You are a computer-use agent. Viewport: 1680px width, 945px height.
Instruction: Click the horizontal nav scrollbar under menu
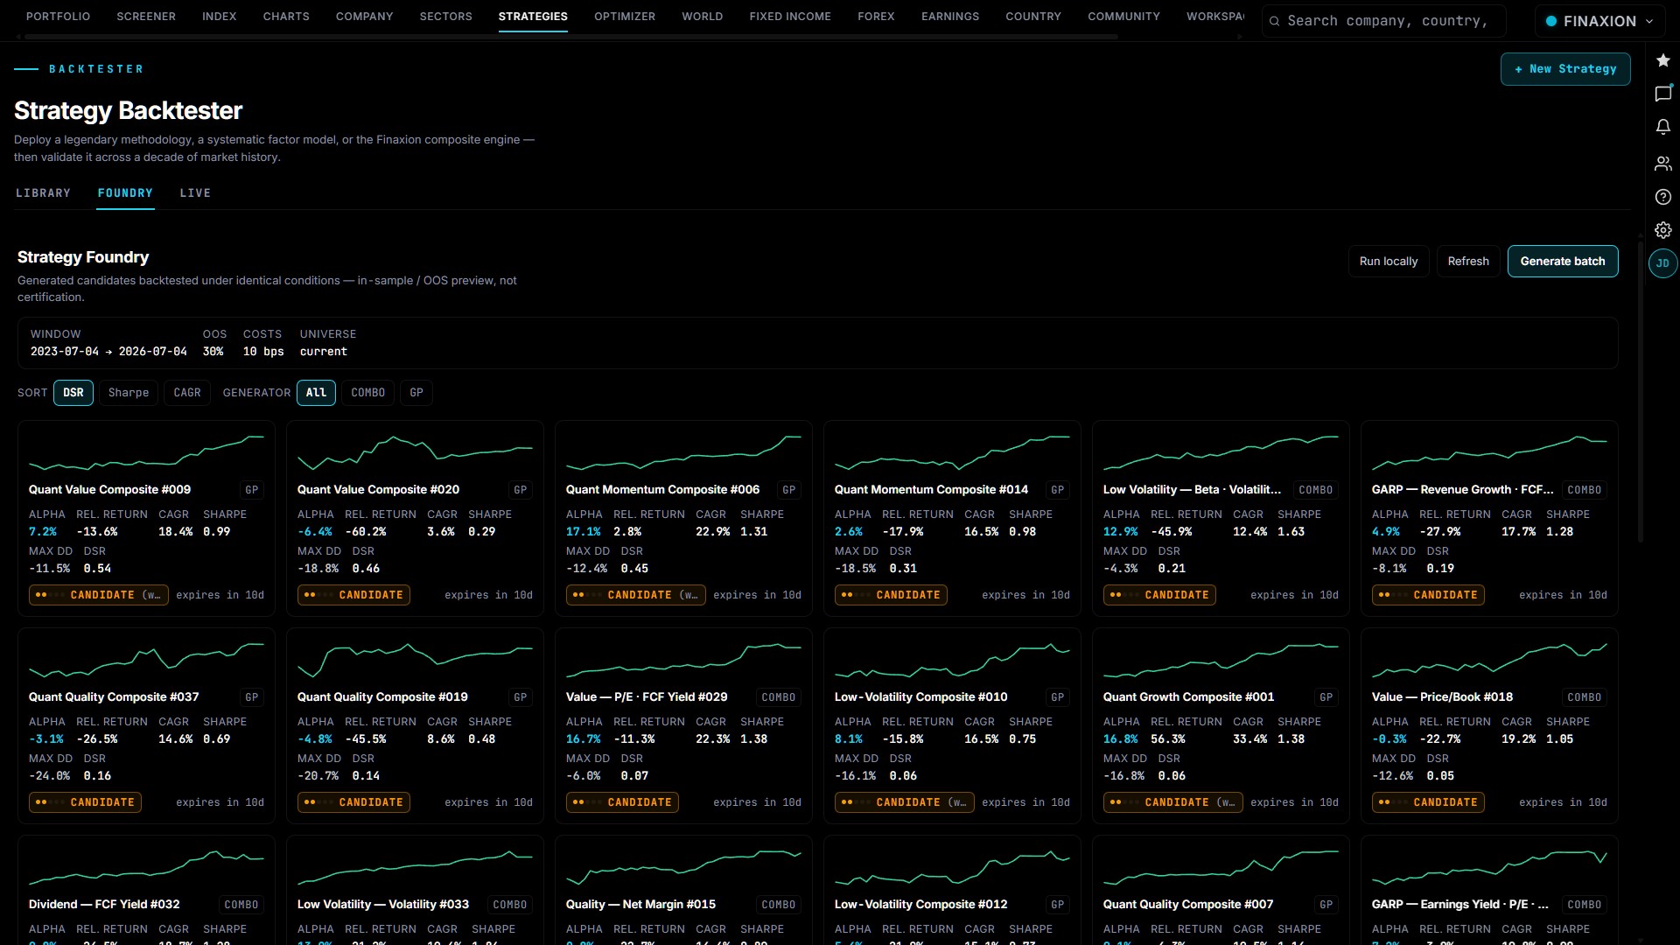click(x=571, y=37)
